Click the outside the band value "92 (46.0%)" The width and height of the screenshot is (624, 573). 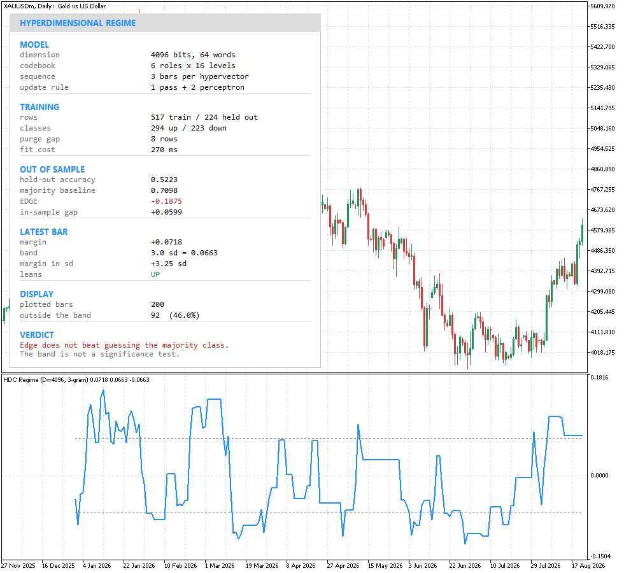pos(175,316)
